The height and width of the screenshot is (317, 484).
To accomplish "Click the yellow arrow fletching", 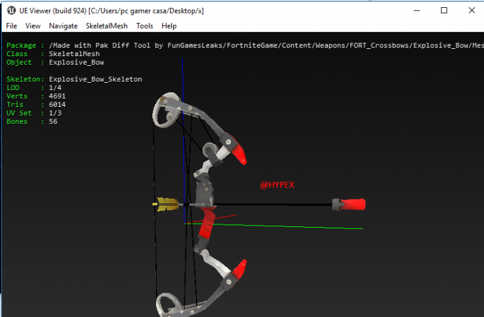I will tap(168, 204).
